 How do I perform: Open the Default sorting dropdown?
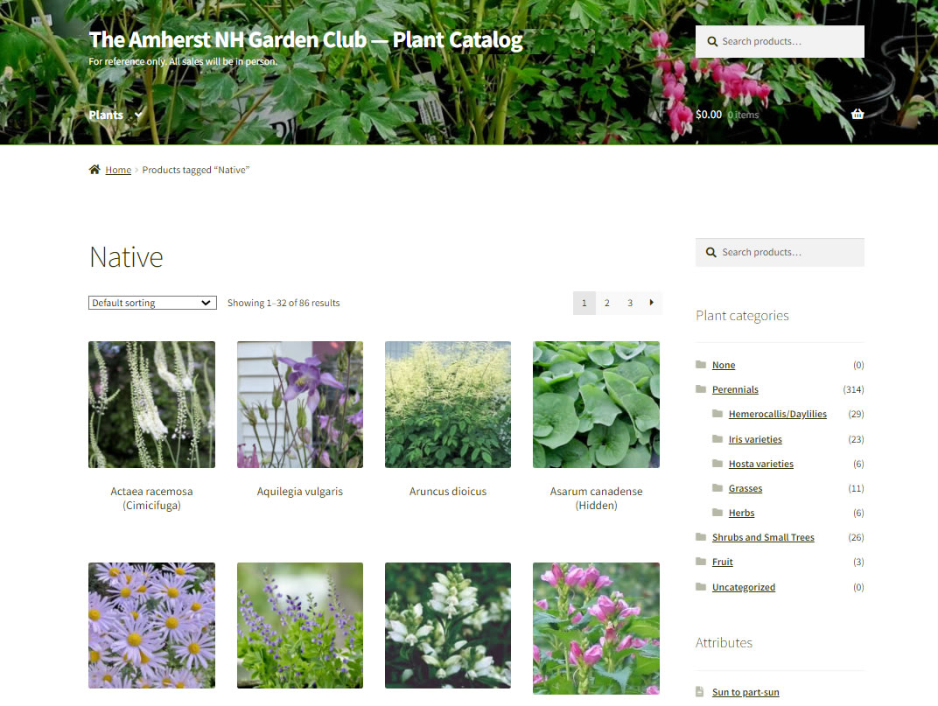pyautogui.click(x=152, y=303)
